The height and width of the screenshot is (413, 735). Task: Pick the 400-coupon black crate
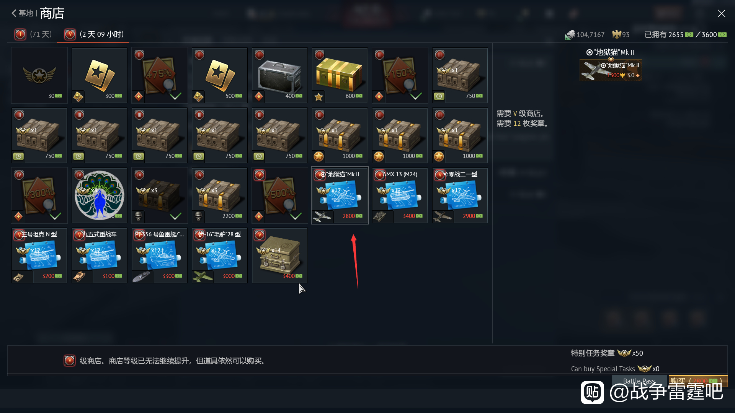click(x=279, y=75)
